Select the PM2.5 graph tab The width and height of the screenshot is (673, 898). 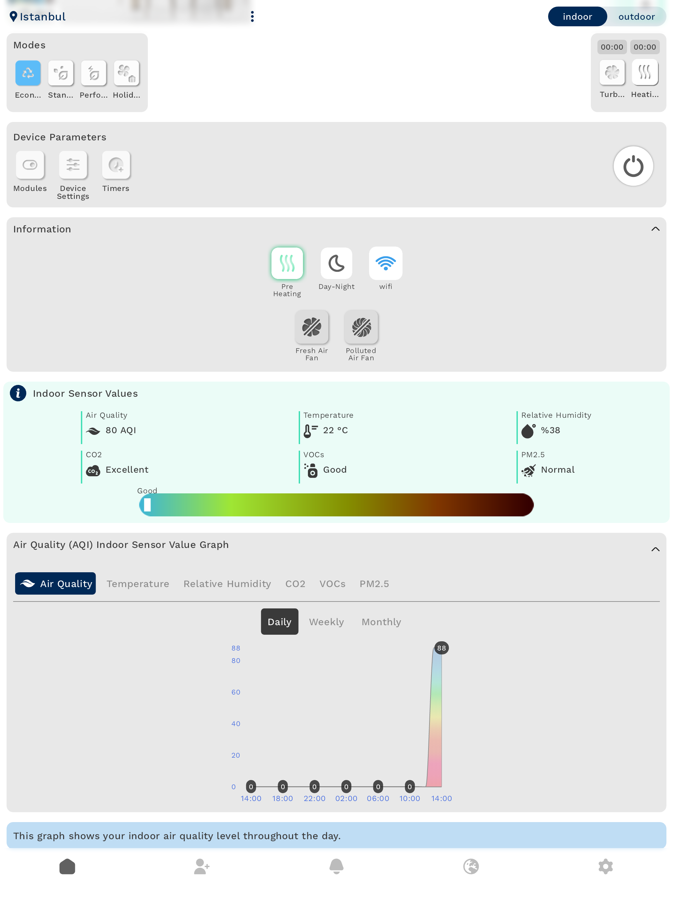(x=374, y=583)
